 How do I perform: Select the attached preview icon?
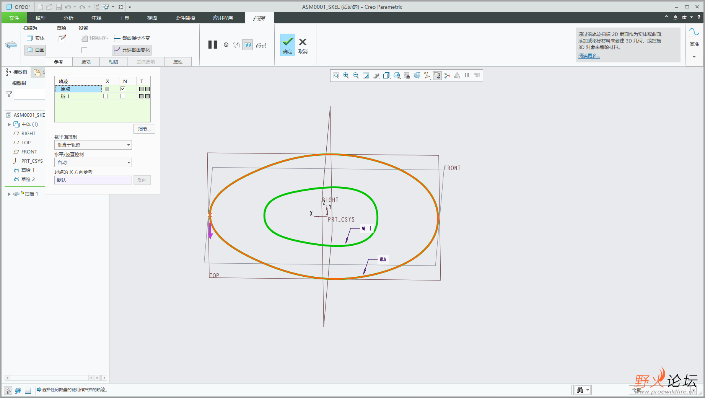pyautogui.click(x=248, y=45)
